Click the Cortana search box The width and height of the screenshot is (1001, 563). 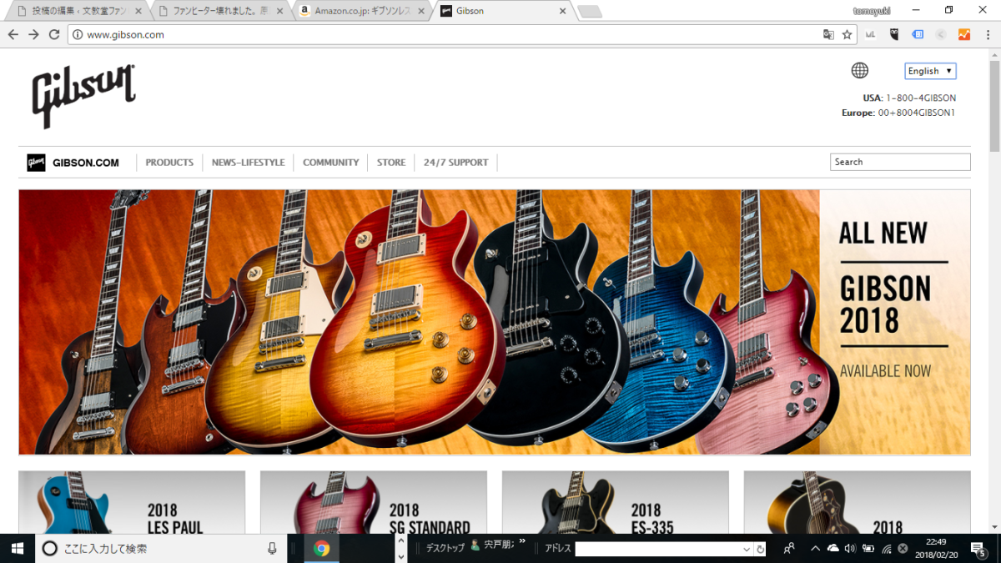159,548
